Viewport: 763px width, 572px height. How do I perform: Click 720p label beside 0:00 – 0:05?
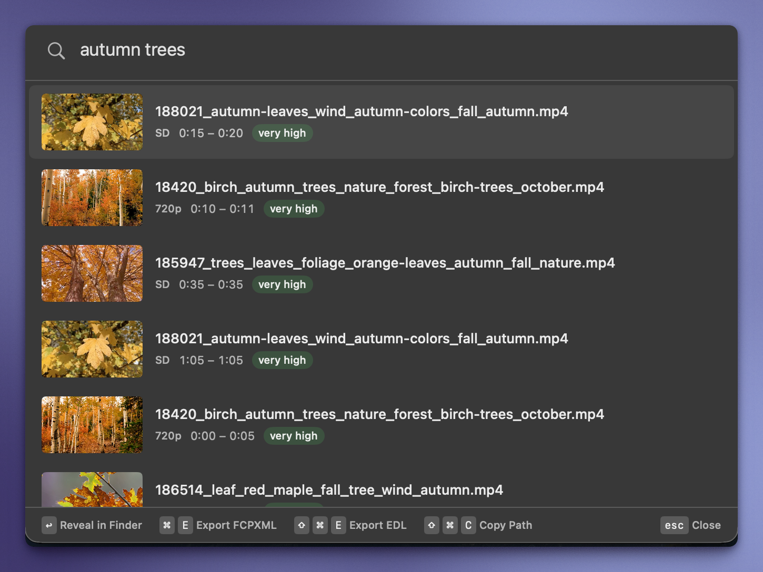pos(168,436)
